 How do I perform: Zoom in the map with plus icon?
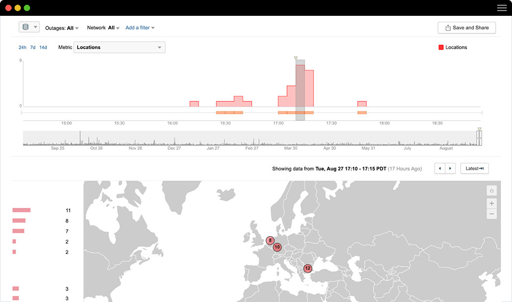(x=491, y=203)
